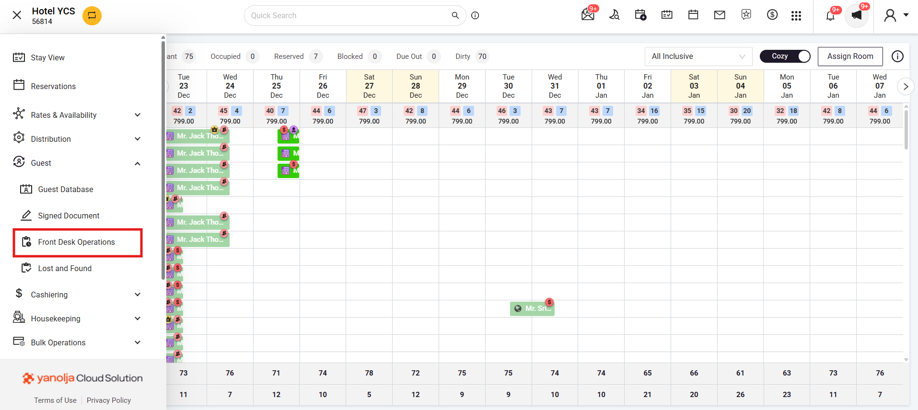Viewport: 918px width, 410px height.
Task: Click the yellow switch property icon
Action: (92, 15)
